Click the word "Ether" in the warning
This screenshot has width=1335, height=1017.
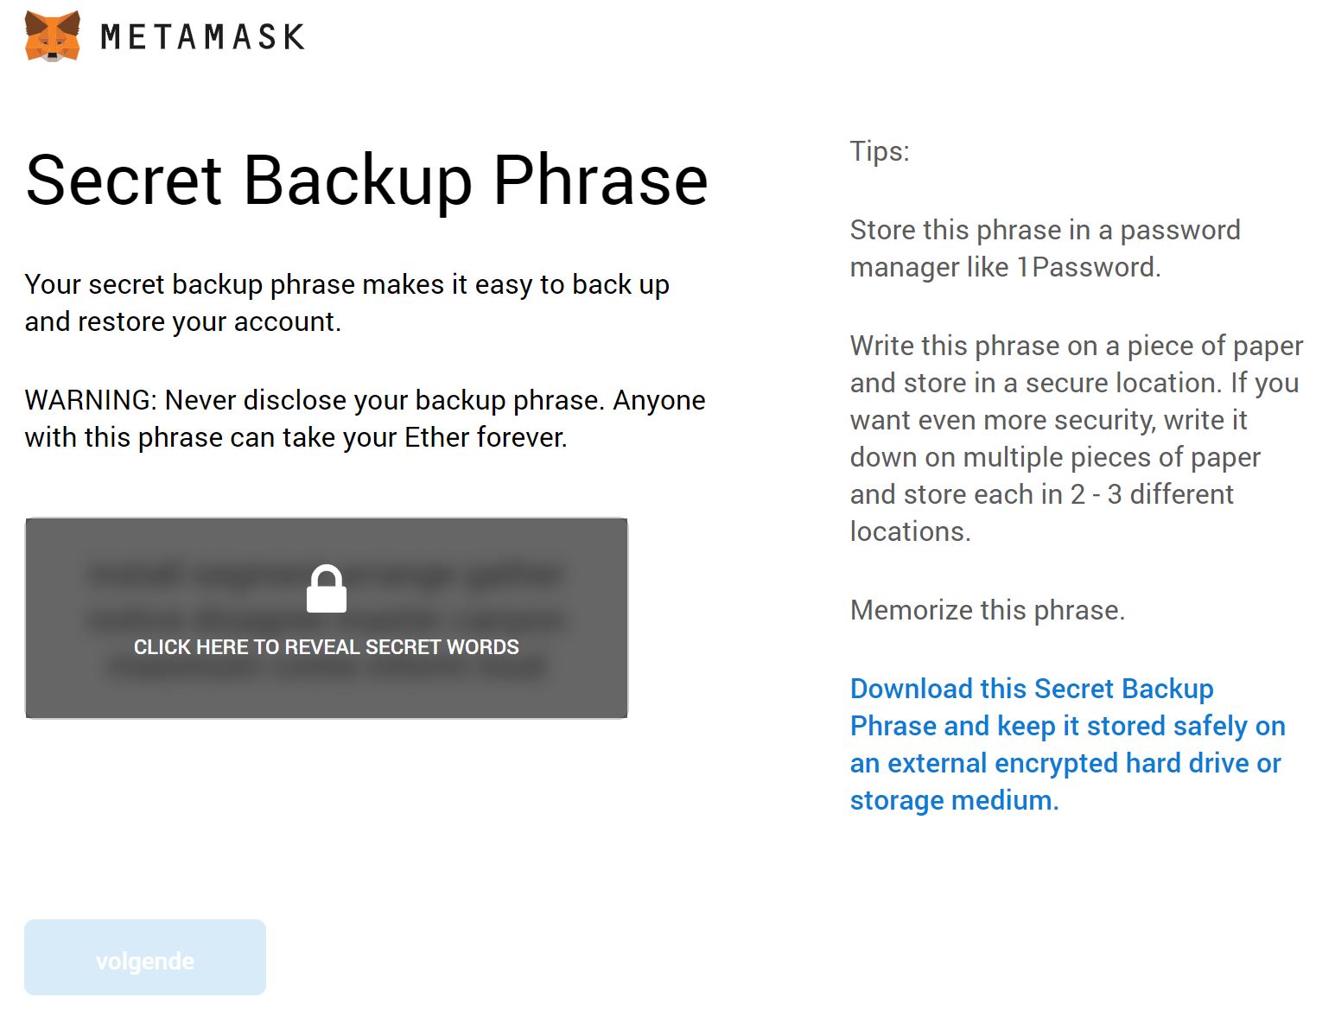436,437
